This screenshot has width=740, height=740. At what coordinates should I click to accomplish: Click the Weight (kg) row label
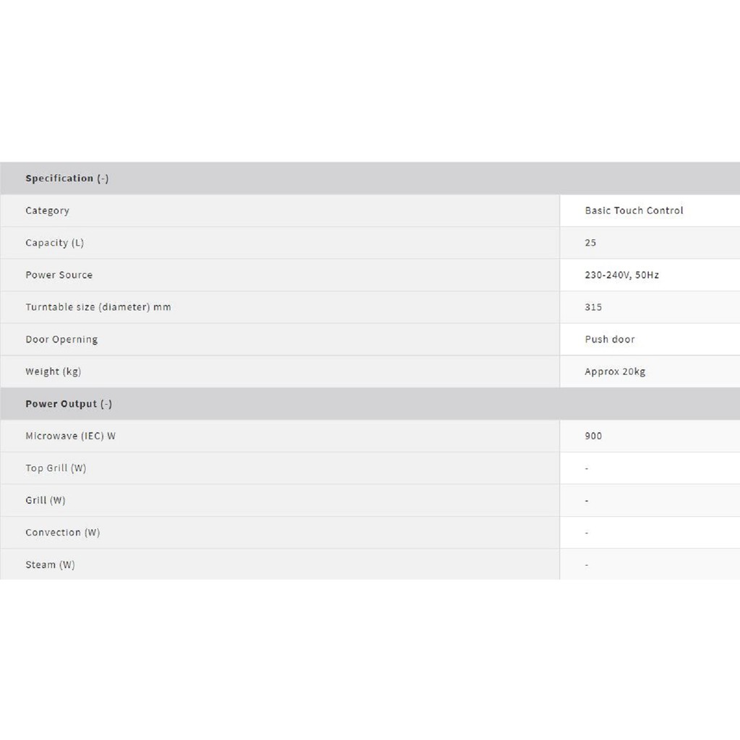click(53, 371)
